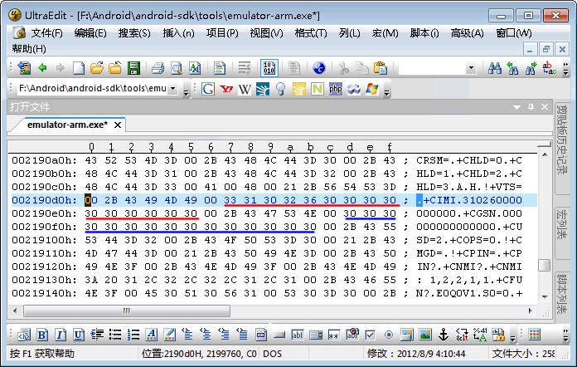Open the open-files panel dropdown arrow
Screen dimensions: 577x367
coord(516,107)
